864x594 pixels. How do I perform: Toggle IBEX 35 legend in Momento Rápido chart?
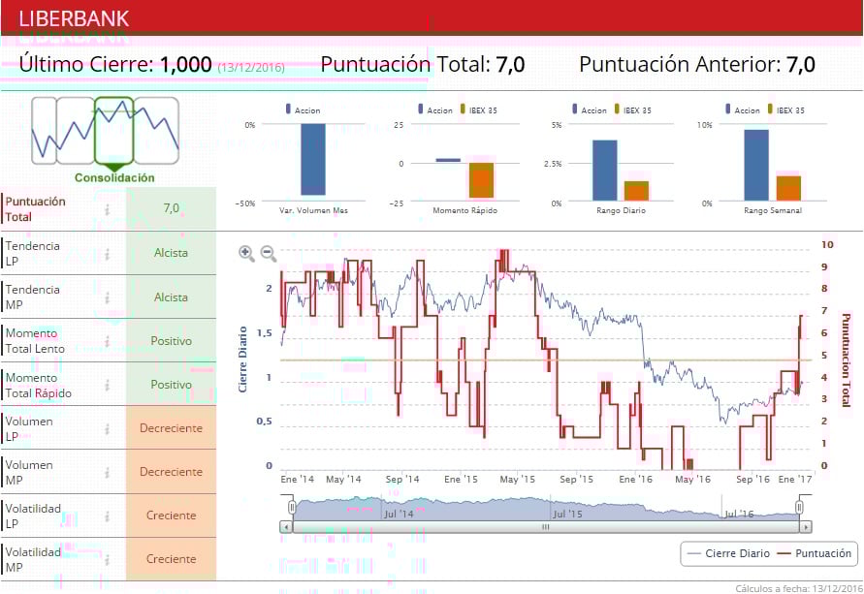(x=478, y=109)
